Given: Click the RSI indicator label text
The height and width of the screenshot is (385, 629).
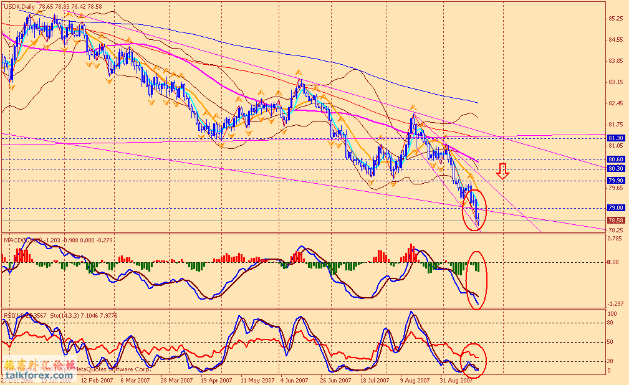Looking at the screenshot, I should 25,316.
